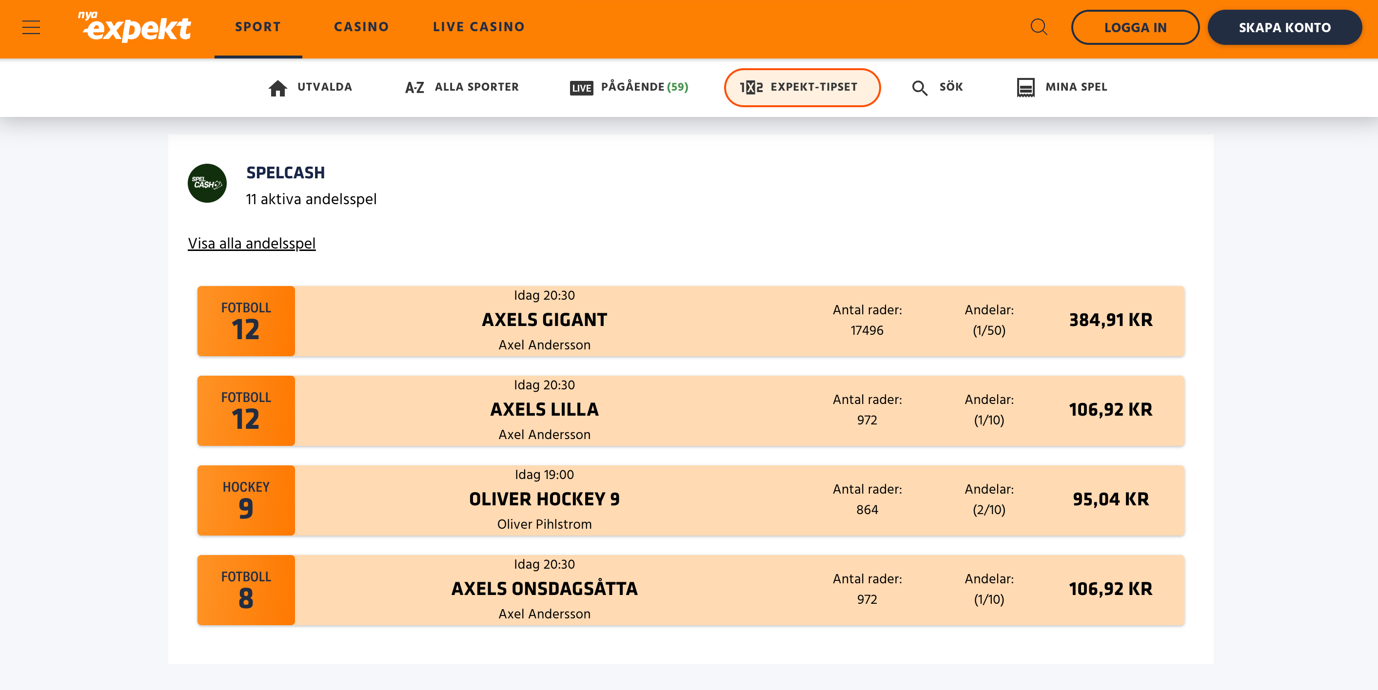Viewport: 1378px width, 690px height.
Task: Open the hamburger menu
Action: click(31, 27)
